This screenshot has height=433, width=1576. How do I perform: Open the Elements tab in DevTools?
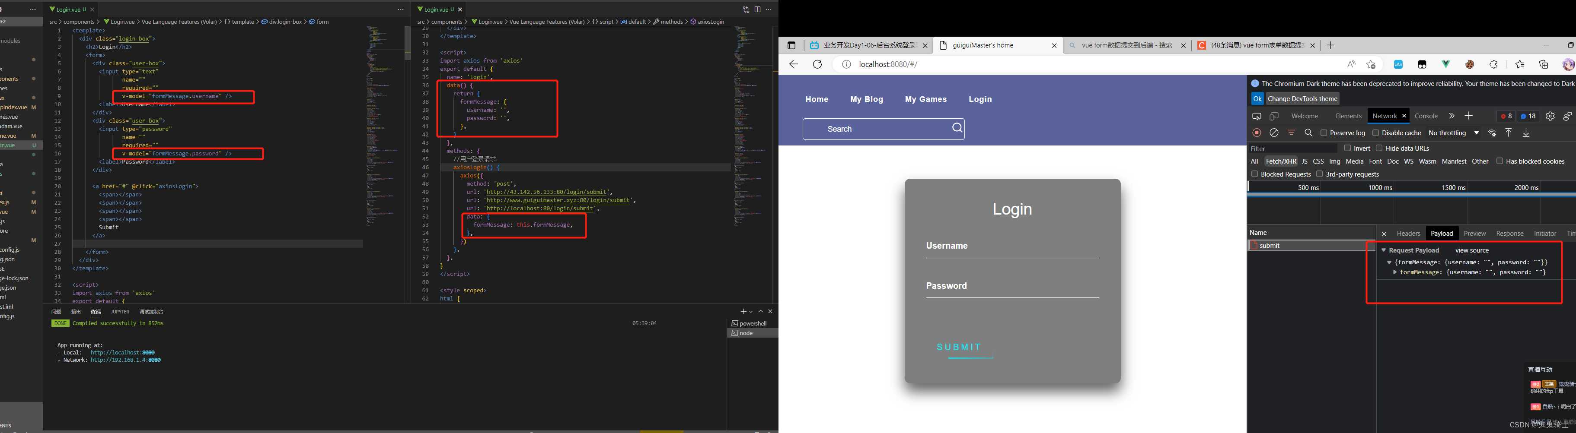coord(1348,116)
